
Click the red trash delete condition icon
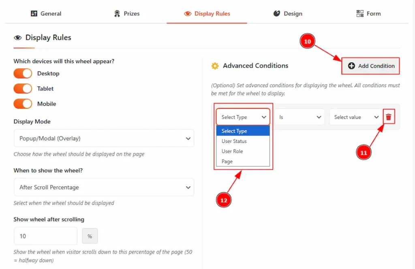[x=389, y=117]
